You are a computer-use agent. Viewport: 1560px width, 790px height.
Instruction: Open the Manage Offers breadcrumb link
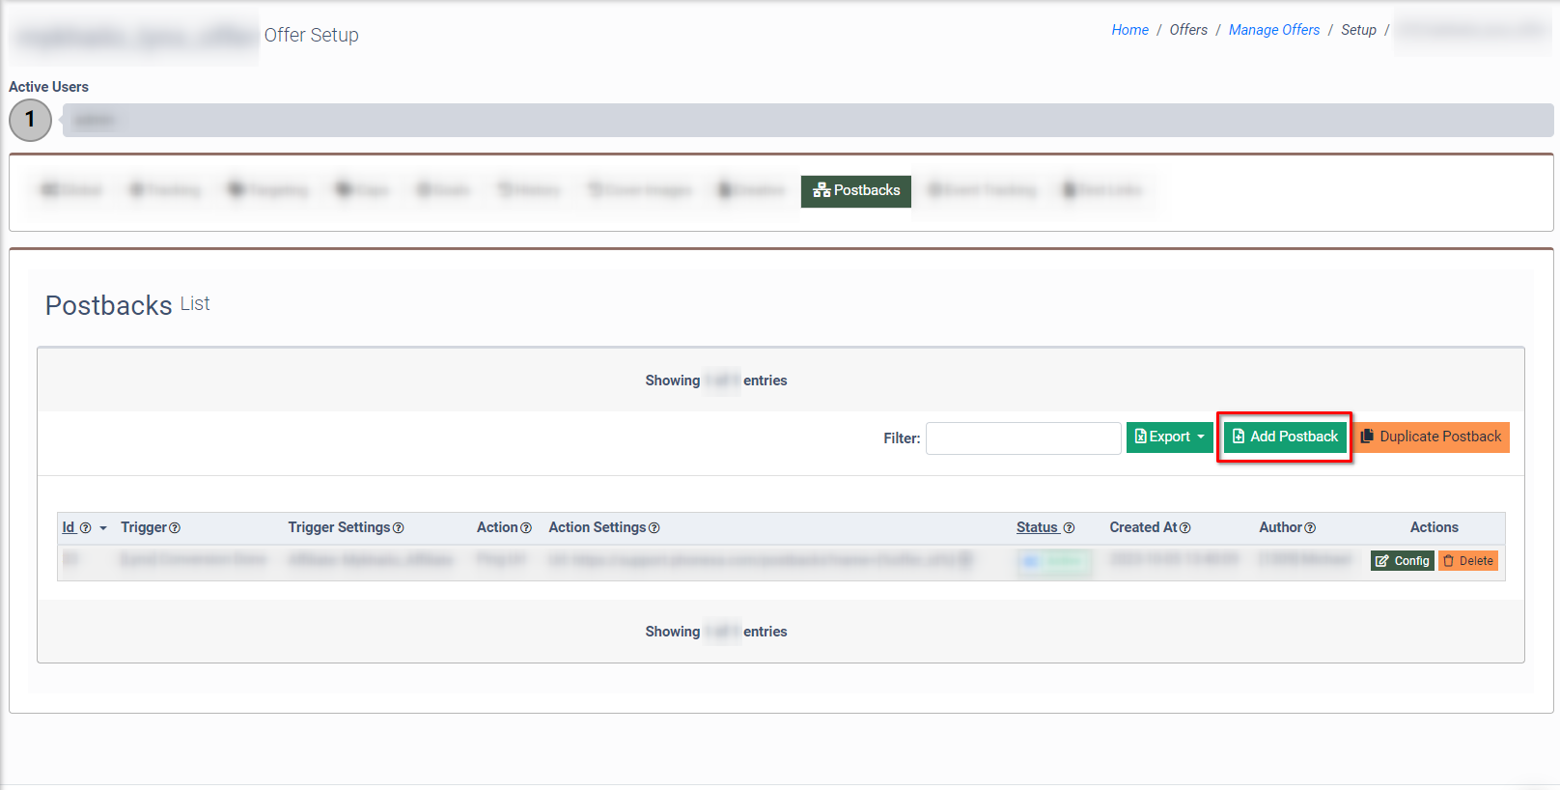(x=1273, y=30)
